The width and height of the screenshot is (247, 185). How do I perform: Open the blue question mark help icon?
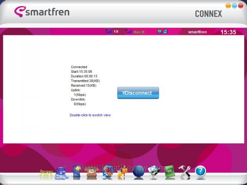[x=200, y=171]
